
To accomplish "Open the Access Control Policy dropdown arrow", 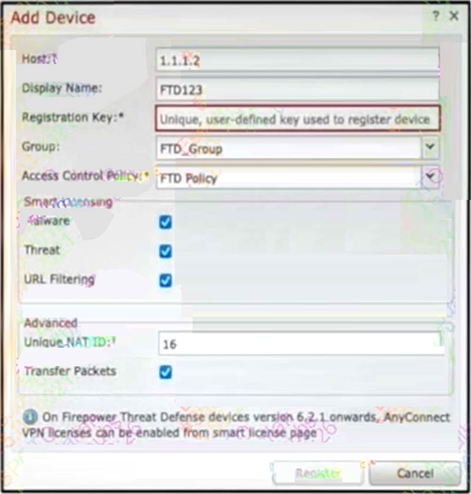I will click(x=432, y=178).
